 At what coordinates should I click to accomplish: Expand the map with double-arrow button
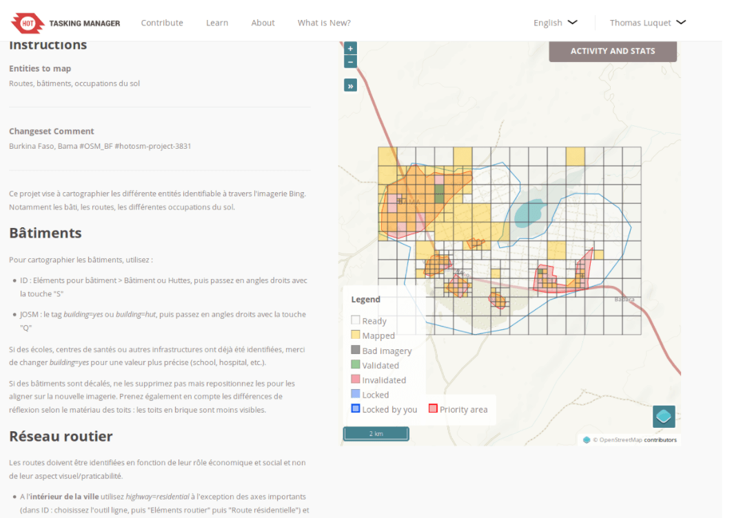350,86
